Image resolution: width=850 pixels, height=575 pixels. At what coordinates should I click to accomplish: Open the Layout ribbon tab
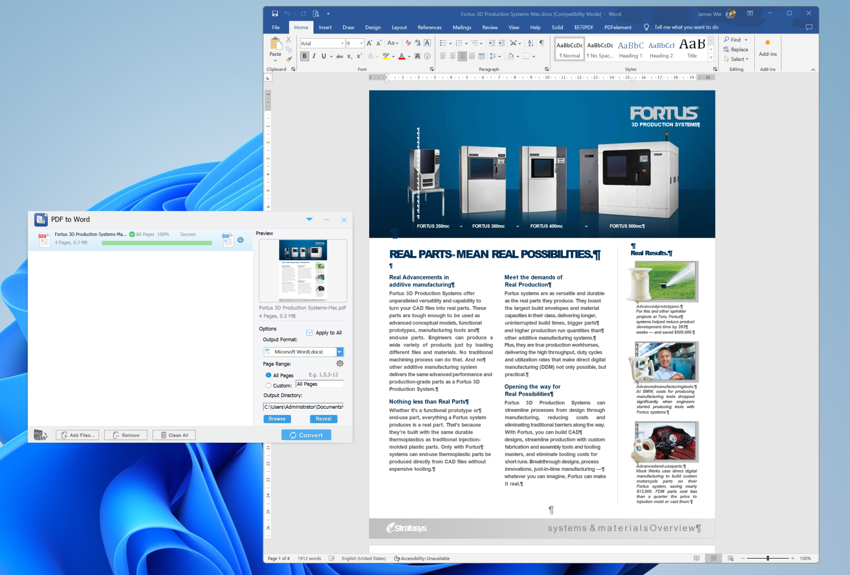point(399,27)
